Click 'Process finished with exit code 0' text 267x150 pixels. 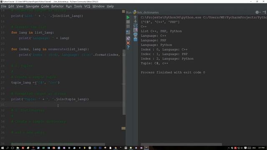tap(173, 72)
